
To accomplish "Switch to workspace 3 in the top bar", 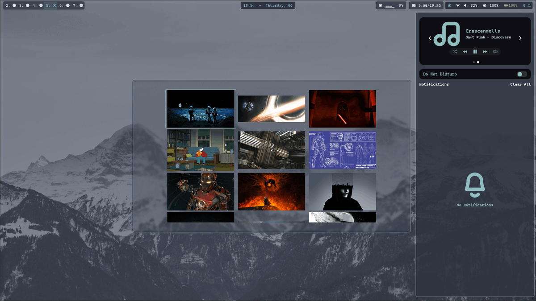I will pos(24,5).
